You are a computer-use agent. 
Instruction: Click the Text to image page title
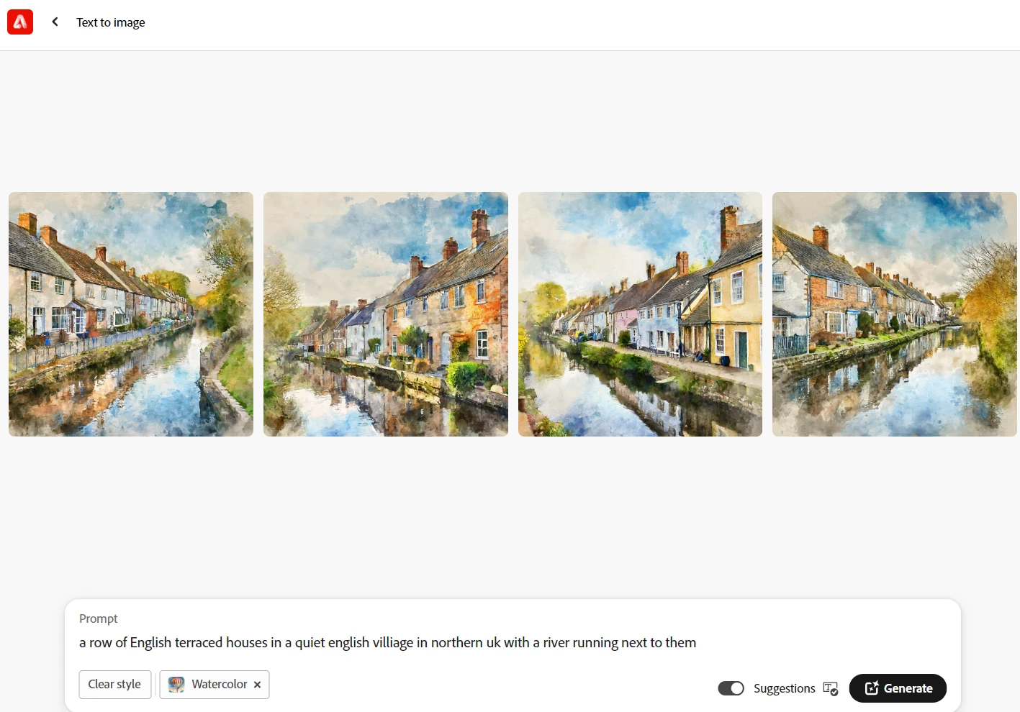click(111, 22)
